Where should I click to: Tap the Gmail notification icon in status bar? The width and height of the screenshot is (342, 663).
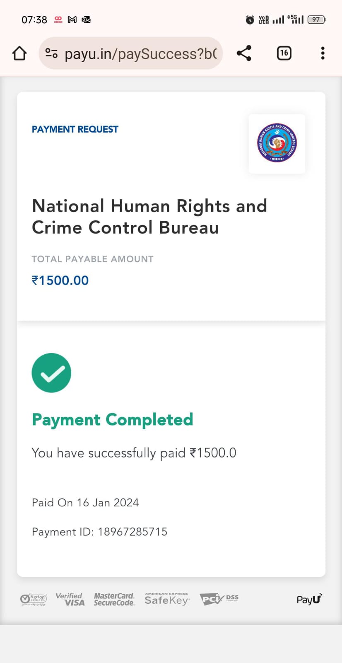pos(72,19)
